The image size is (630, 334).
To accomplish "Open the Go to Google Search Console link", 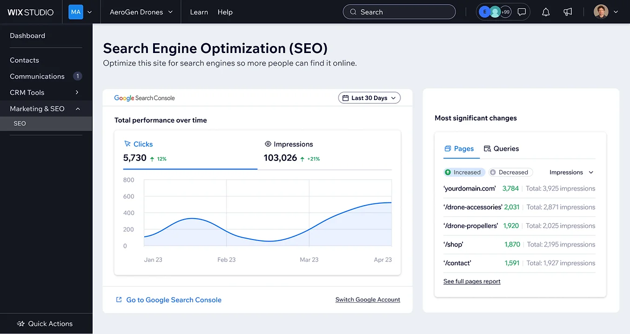I will click(x=174, y=300).
